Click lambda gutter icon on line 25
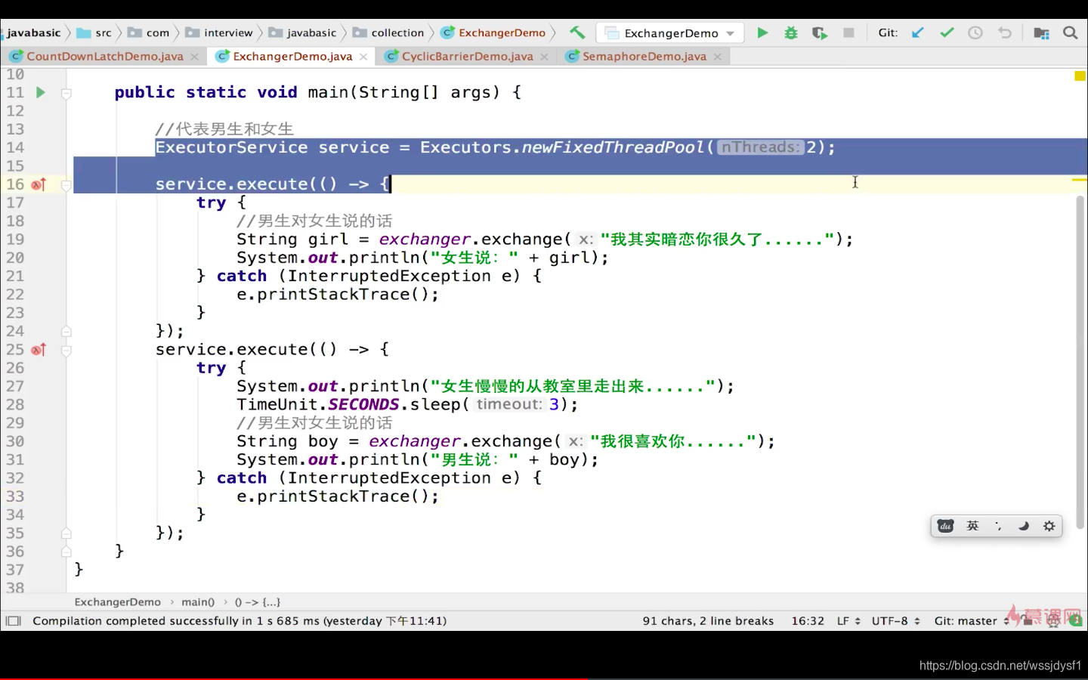The image size is (1088, 680). (x=39, y=350)
